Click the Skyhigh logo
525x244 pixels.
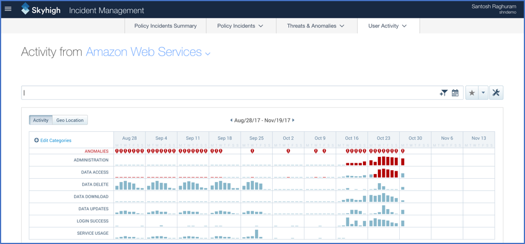coord(41,9)
